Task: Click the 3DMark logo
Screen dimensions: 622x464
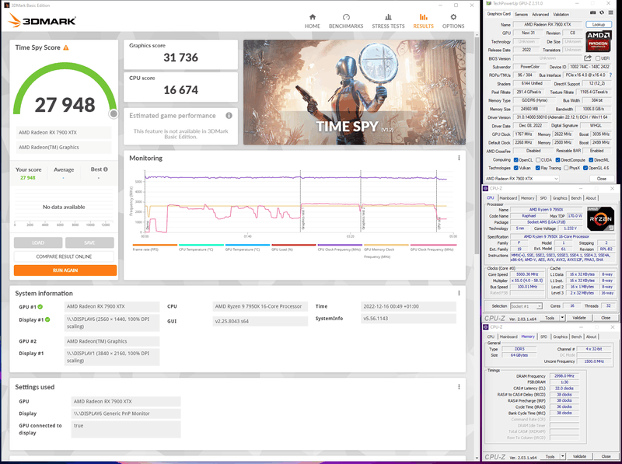Action: pyautogui.click(x=42, y=21)
